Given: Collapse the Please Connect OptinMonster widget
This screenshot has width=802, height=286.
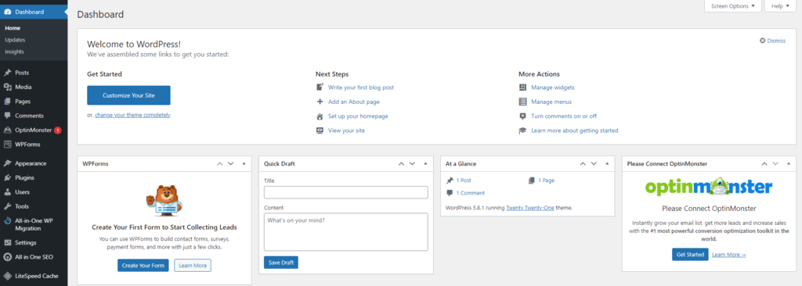Looking at the screenshot, I should pyautogui.click(x=788, y=163).
